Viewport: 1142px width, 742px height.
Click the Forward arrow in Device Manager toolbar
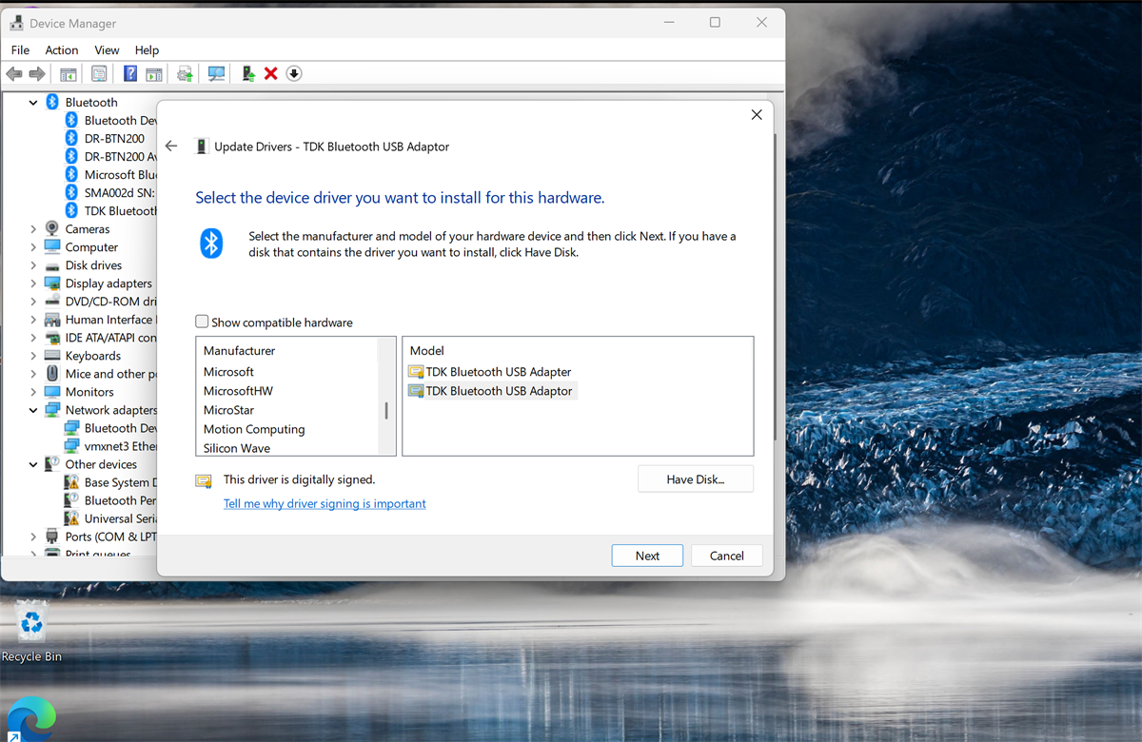pyautogui.click(x=37, y=74)
